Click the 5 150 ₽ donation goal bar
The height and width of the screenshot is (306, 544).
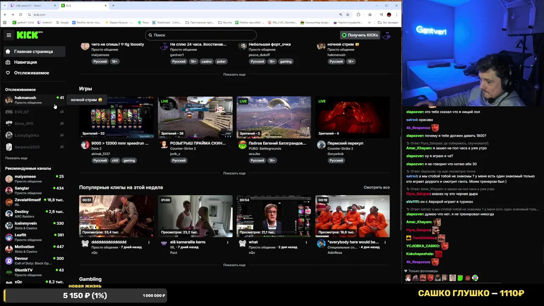(85, 295)
